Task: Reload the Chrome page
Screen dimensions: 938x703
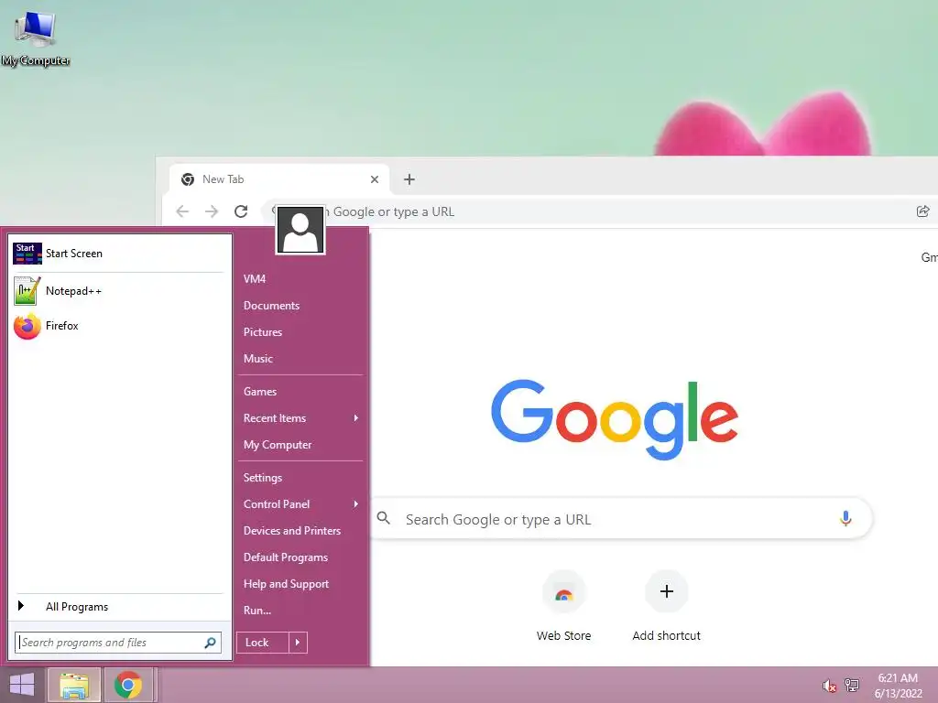Action: (x=241, y=211)
